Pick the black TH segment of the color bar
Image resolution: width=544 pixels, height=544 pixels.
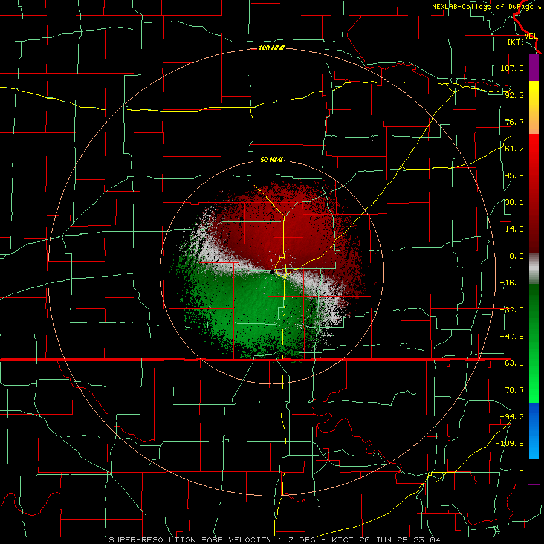(x=534, y=471)
